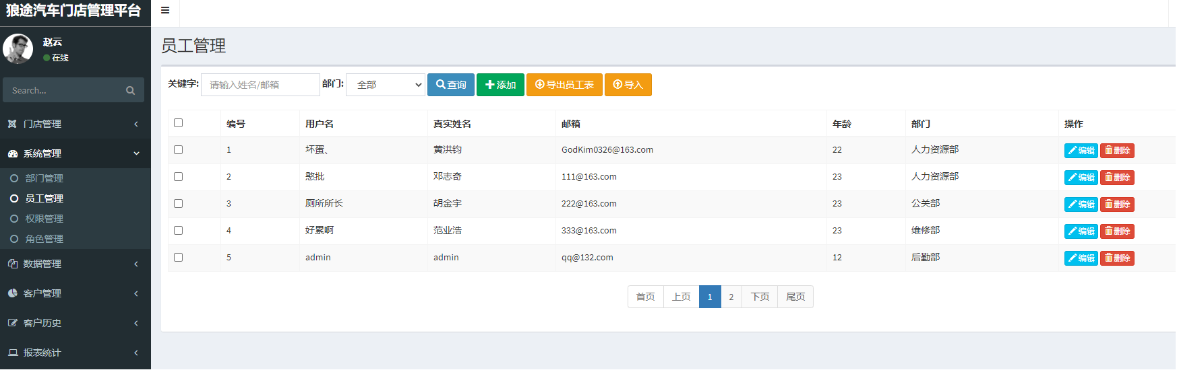Click the green online status dot
This screenshot has width=1177, height=370.
[47, 58]
